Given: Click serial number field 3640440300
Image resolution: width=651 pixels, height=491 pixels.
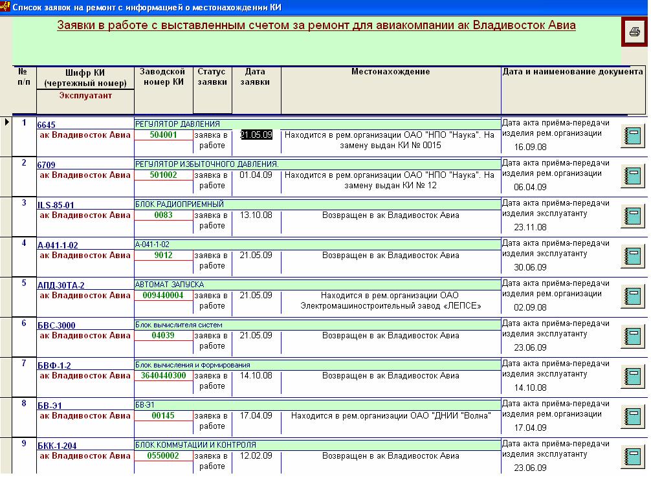Looking at the screenshot, I should (x=163, y=376).
